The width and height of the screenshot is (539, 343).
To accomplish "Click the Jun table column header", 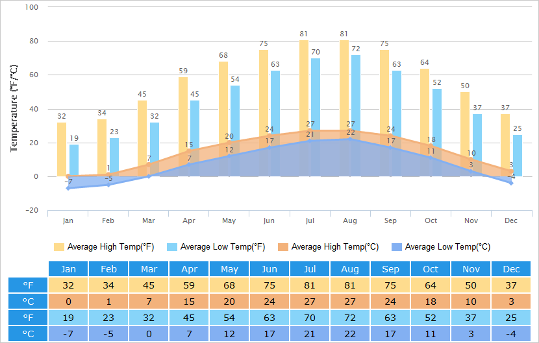I will [269, 269].
